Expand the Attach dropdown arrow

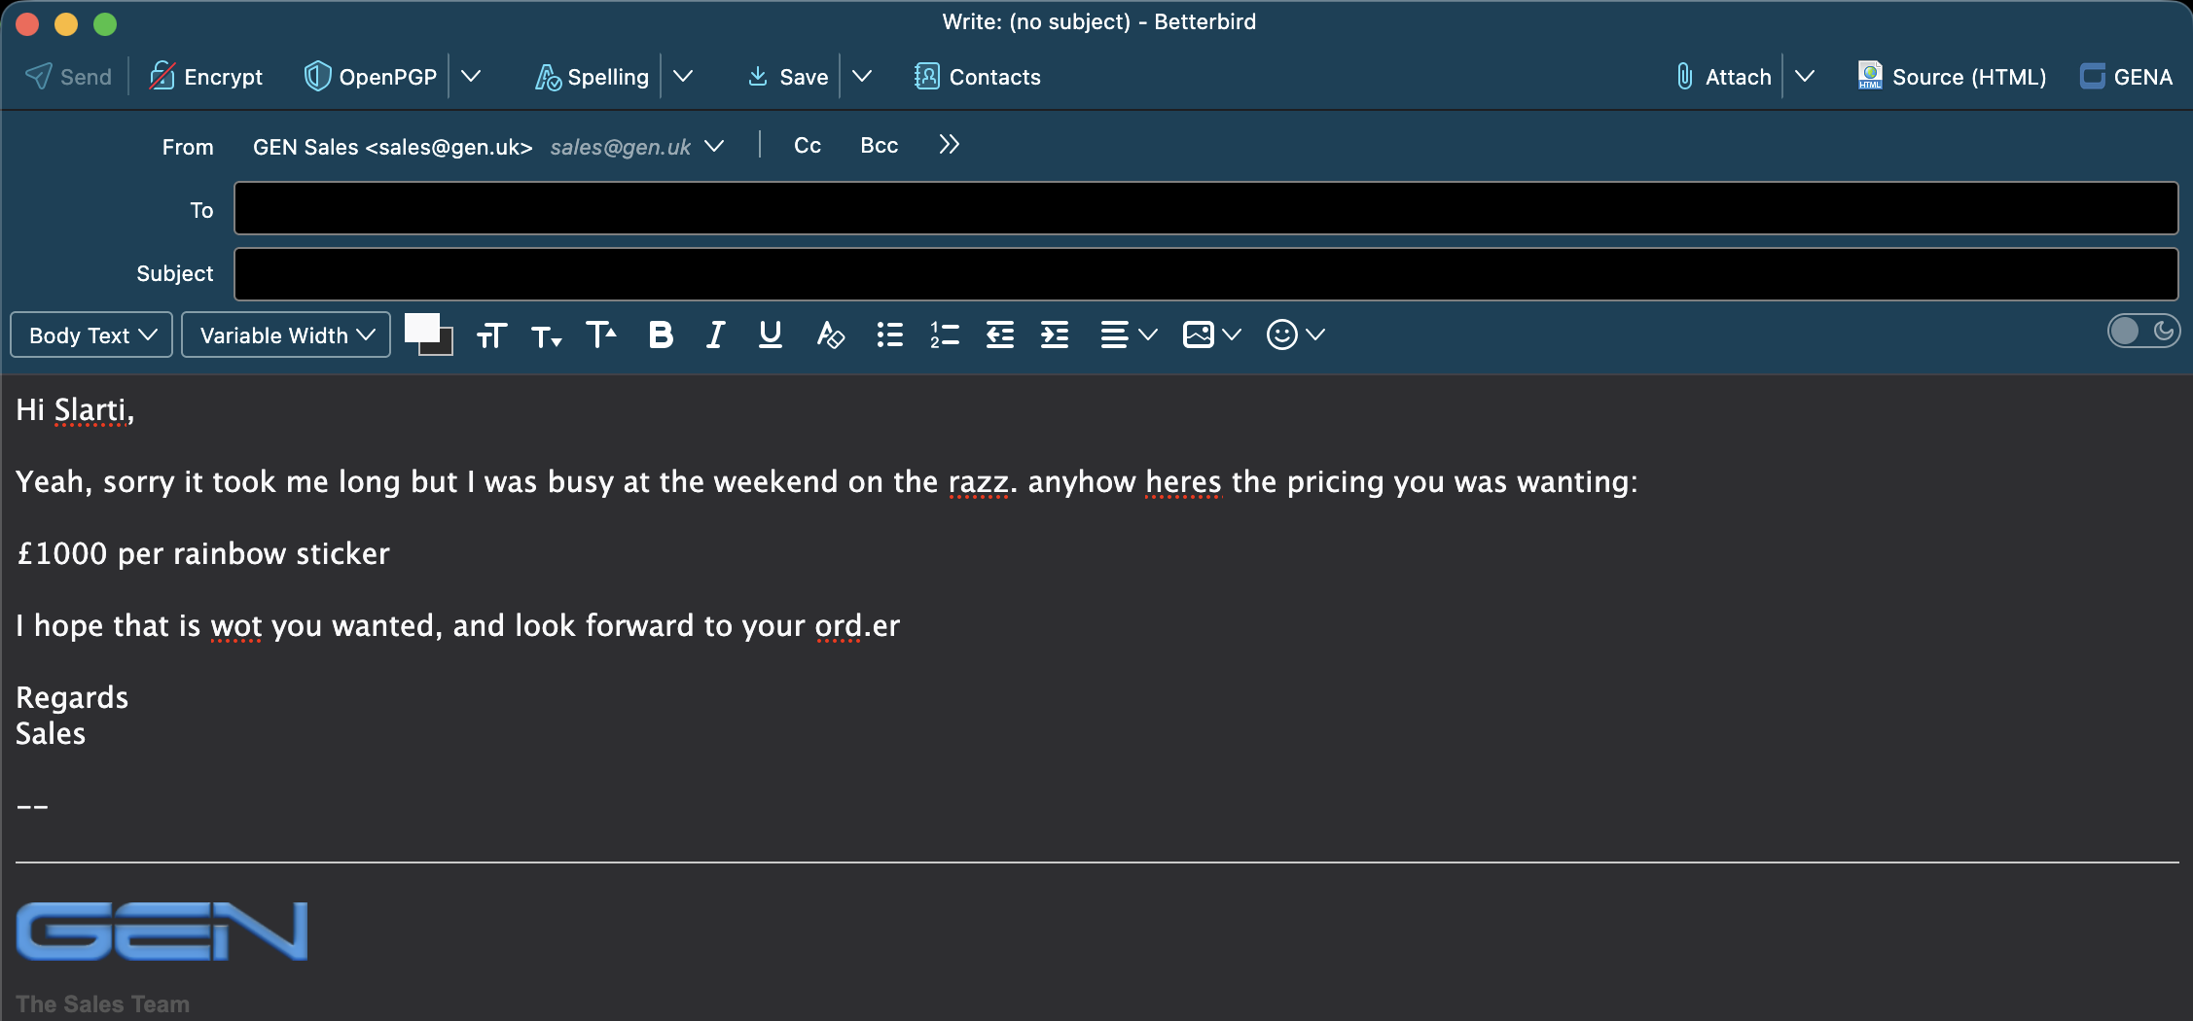click(x=1805, y=77)
